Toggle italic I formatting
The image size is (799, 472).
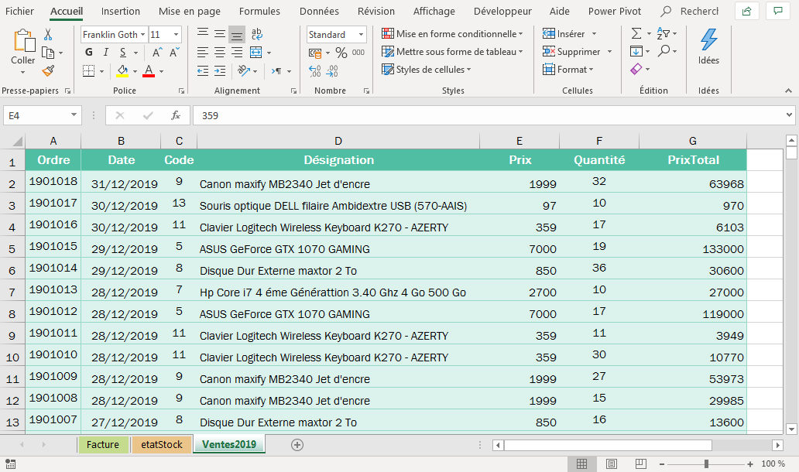[x=105, y=52]
